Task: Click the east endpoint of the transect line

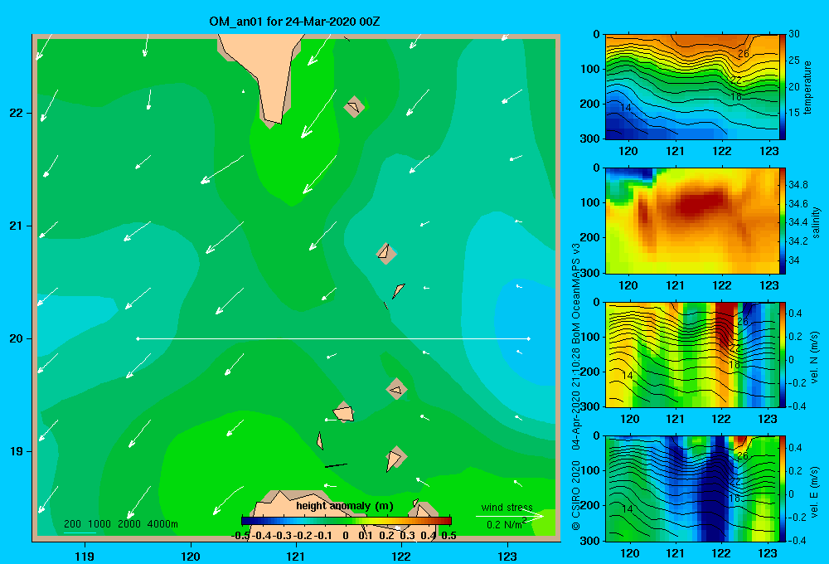Action: pos(529,338)
